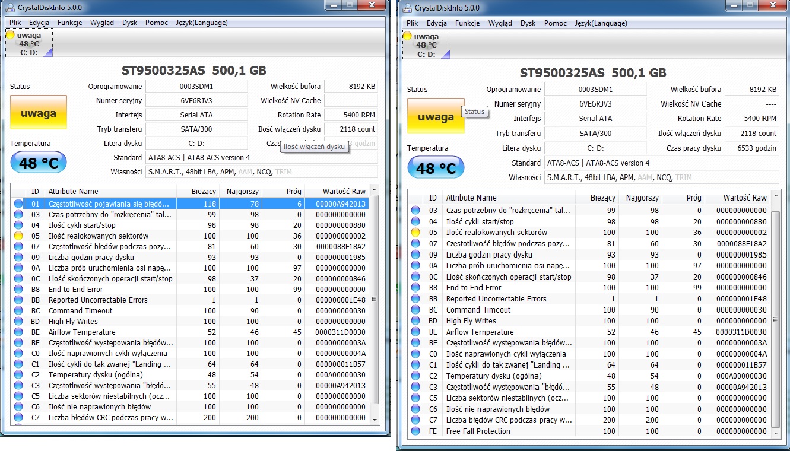Image resolution: width=790 pixels, height=451 pixels.
Task: Click yellow status dot of row 05 in right window
Action: tap(415, 232)
